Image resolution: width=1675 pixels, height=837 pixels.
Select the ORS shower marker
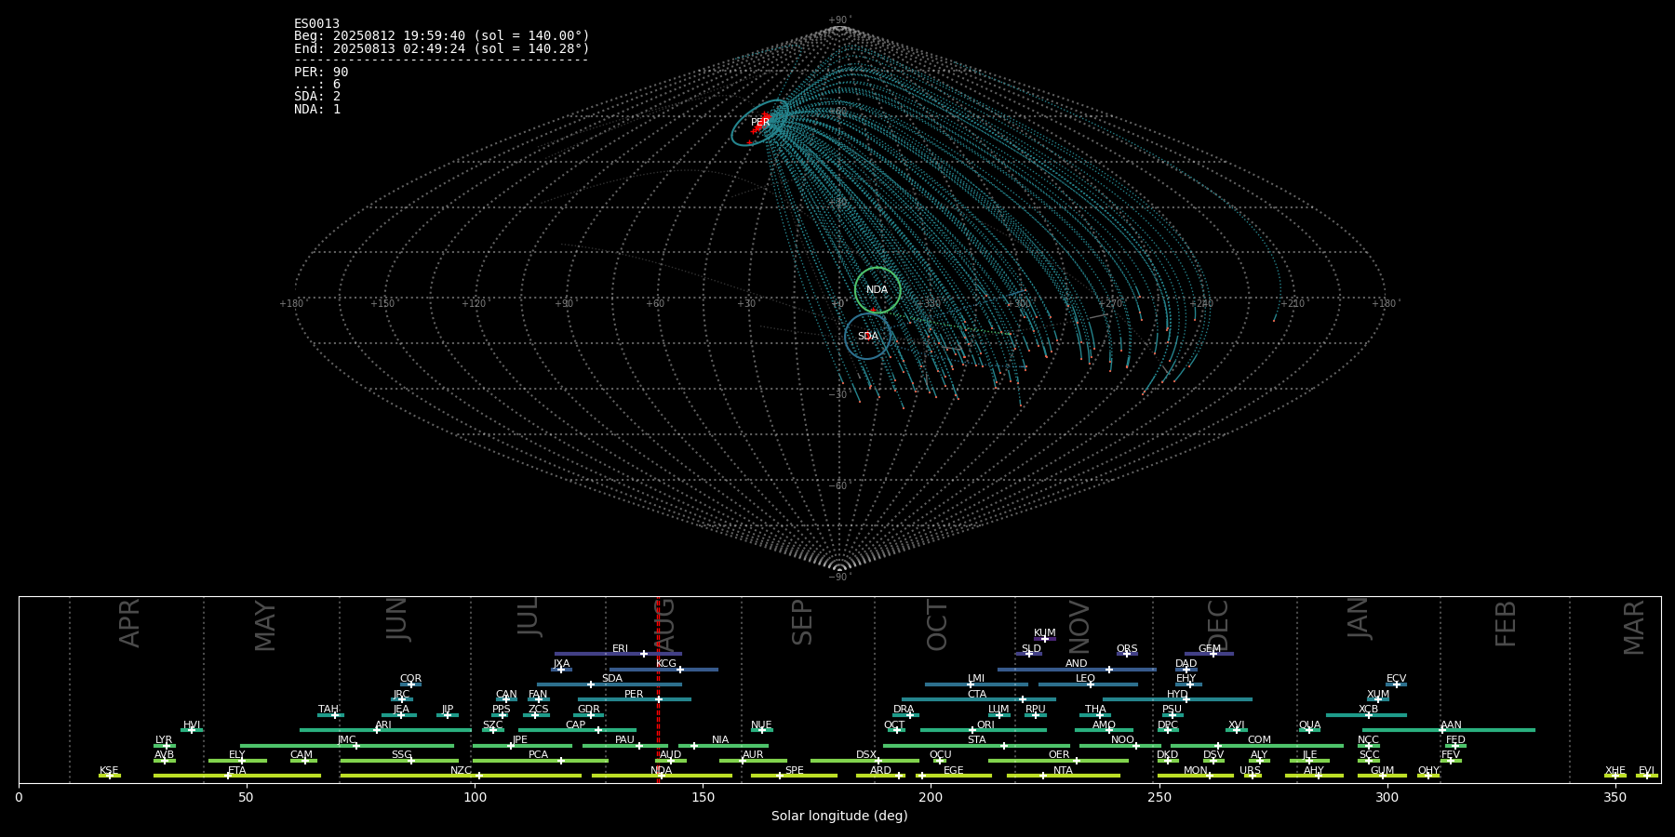tap(1126, 654)
